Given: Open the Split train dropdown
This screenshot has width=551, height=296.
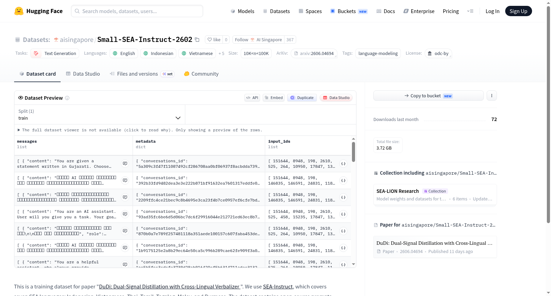Looking at the screenshot, I should pyautogui.click(x=100, y=114).
